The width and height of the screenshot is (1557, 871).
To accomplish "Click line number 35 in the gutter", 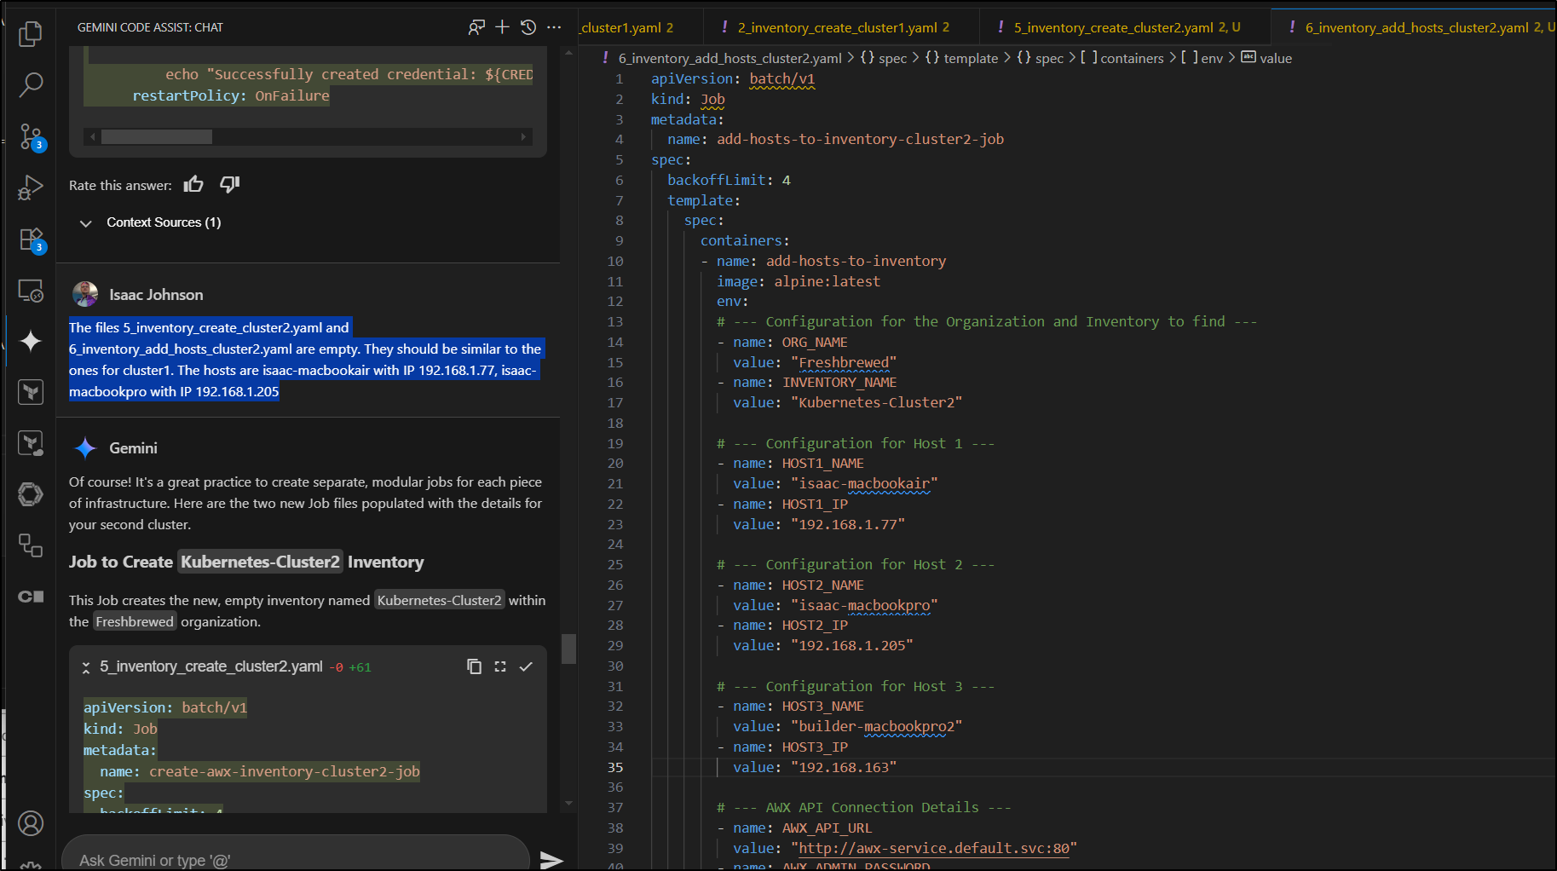I will pos(615,767).
